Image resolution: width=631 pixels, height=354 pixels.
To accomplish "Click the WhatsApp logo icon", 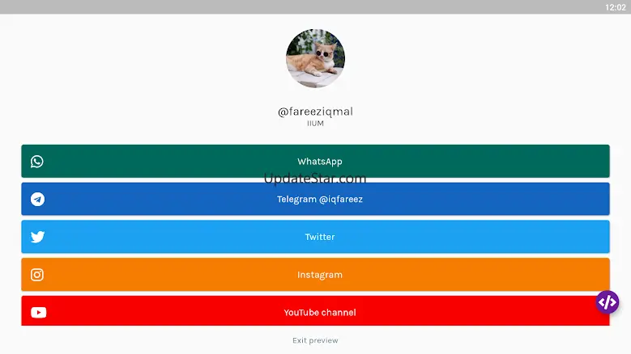I will (x=37, y=162).
